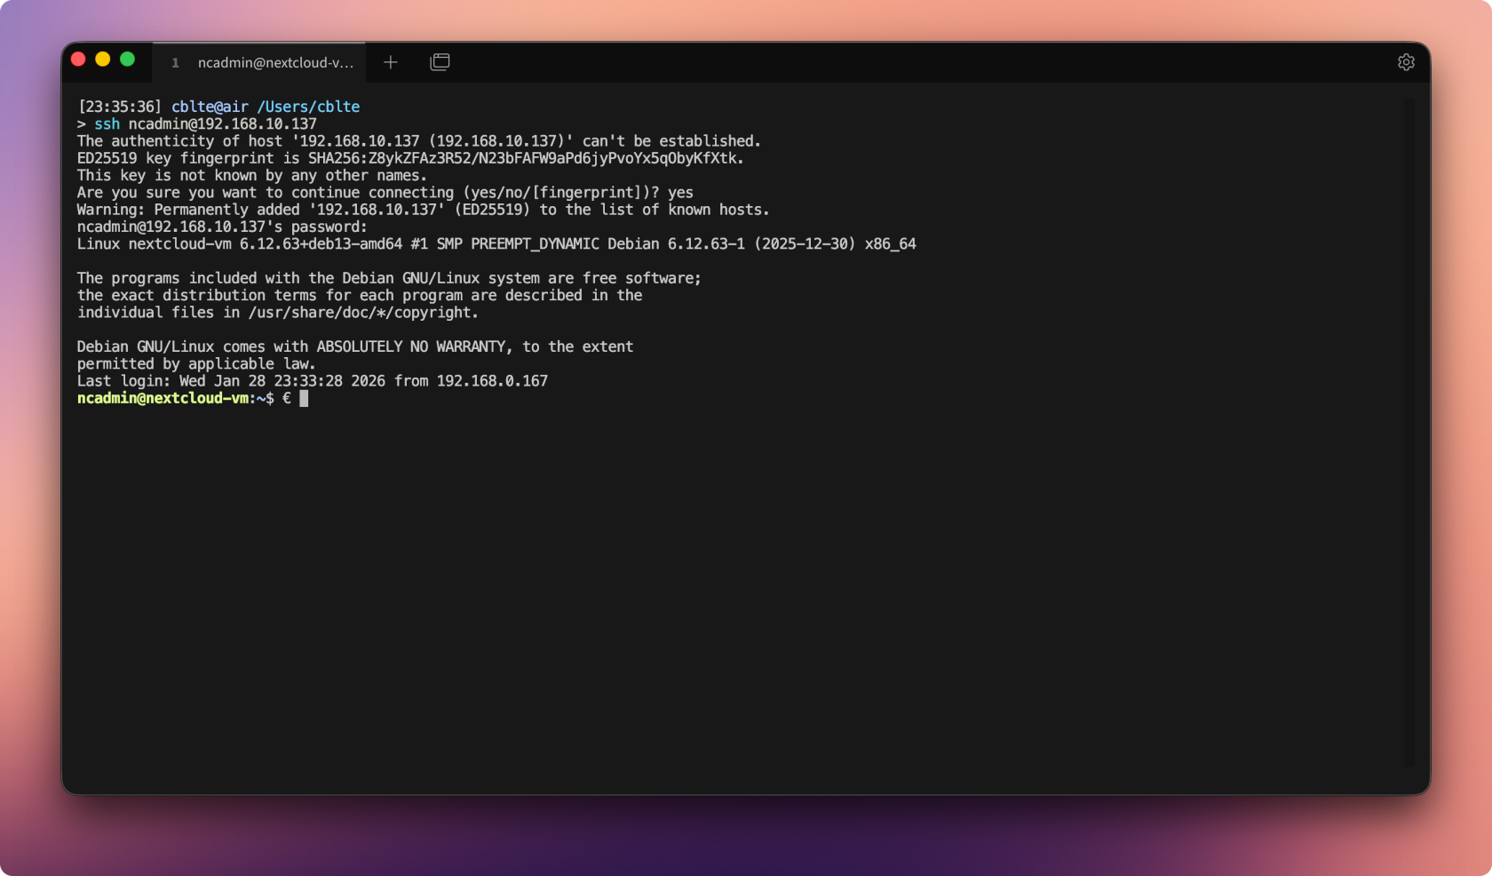The image size is (1492, 876).
Task: Click the ssh command keyword
Action: coord(107,124)
